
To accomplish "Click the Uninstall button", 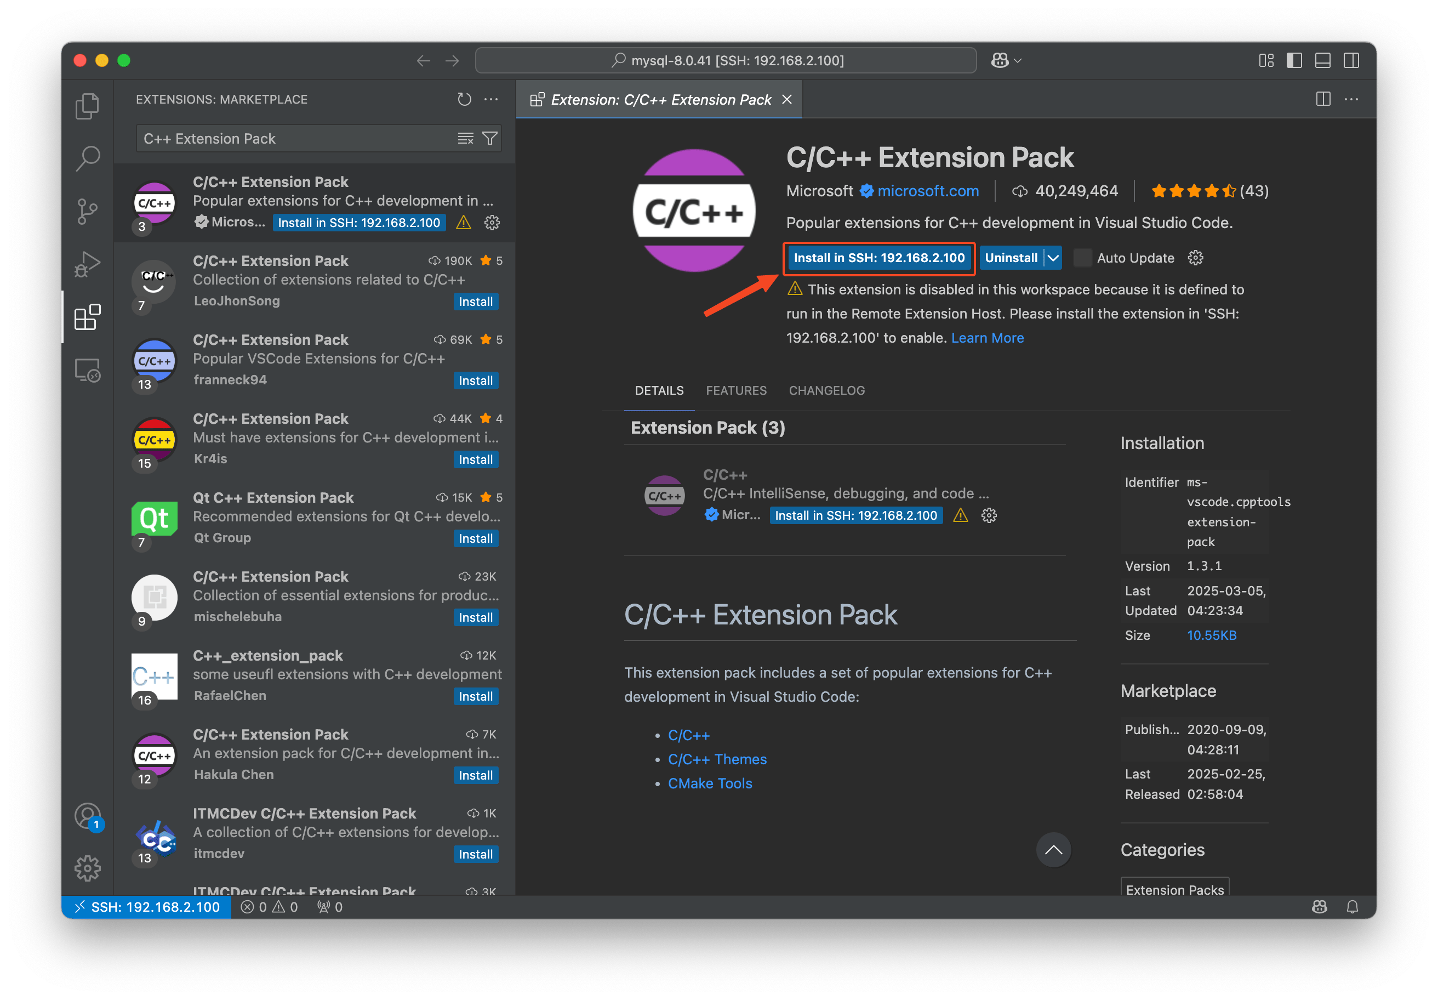I will (x=1012, y=258).
